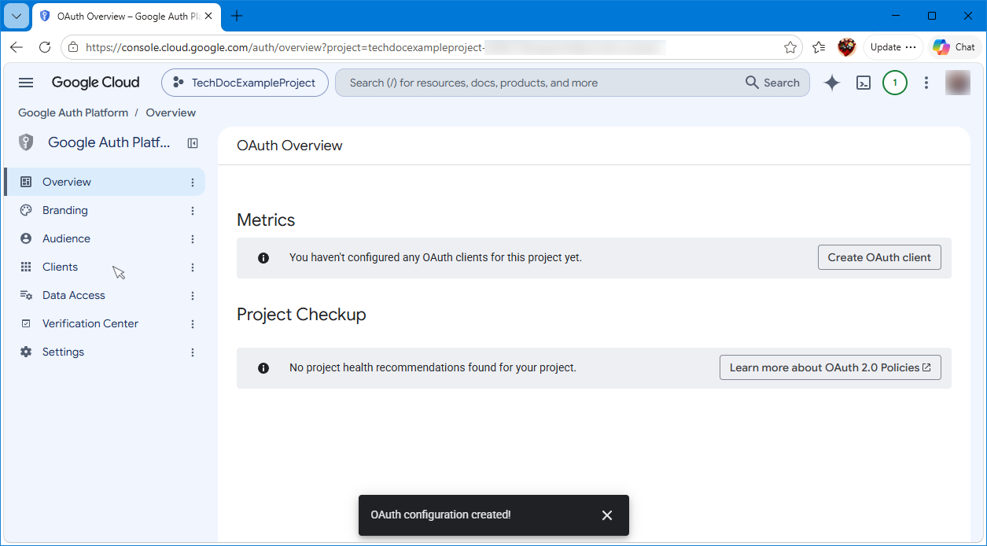The image size is (987, 546).
Task: Bookmark this page with star icon
Action: 790,47
